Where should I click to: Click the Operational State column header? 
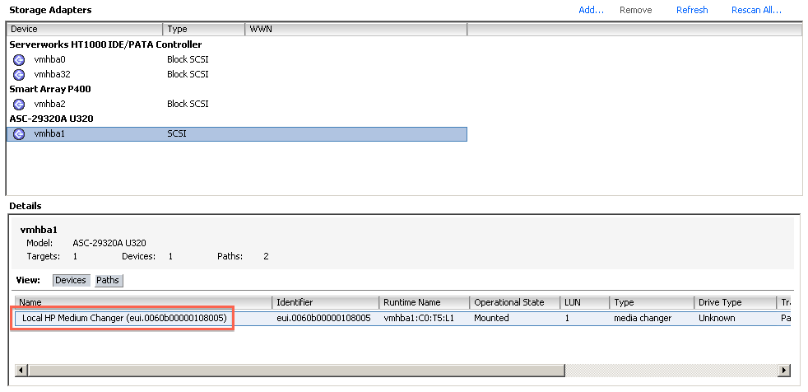pos(515,303)
